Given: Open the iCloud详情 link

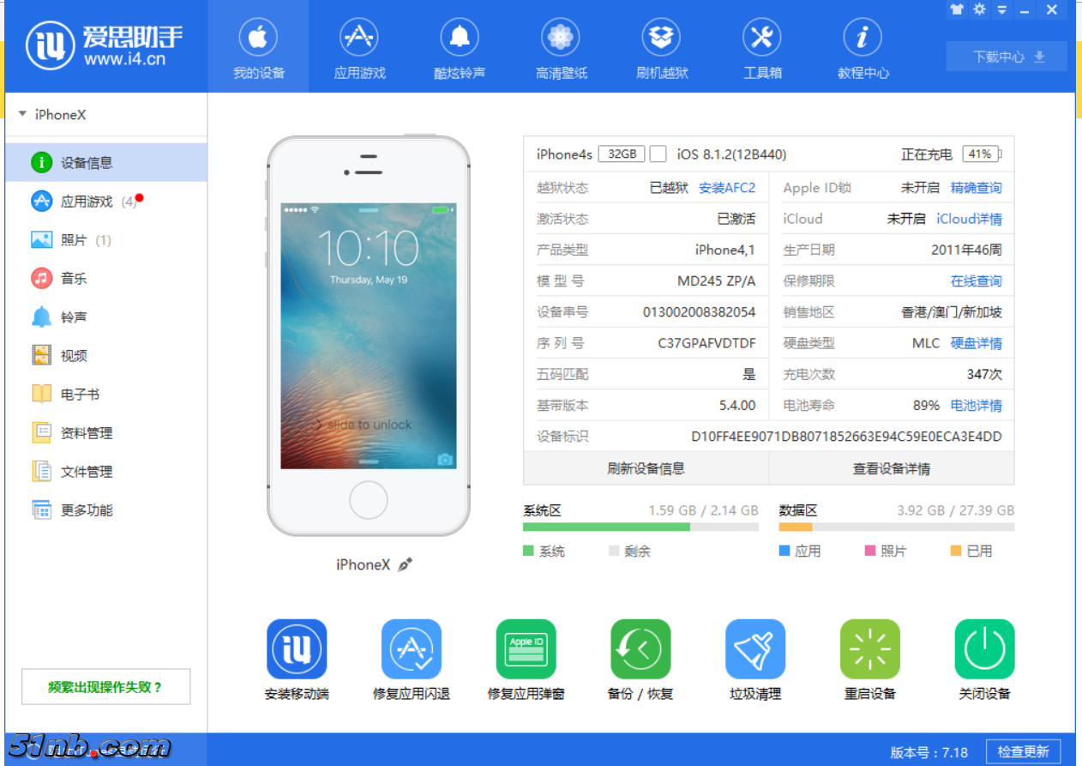Looking at the screenshot, I should click(x=969, y=219).
